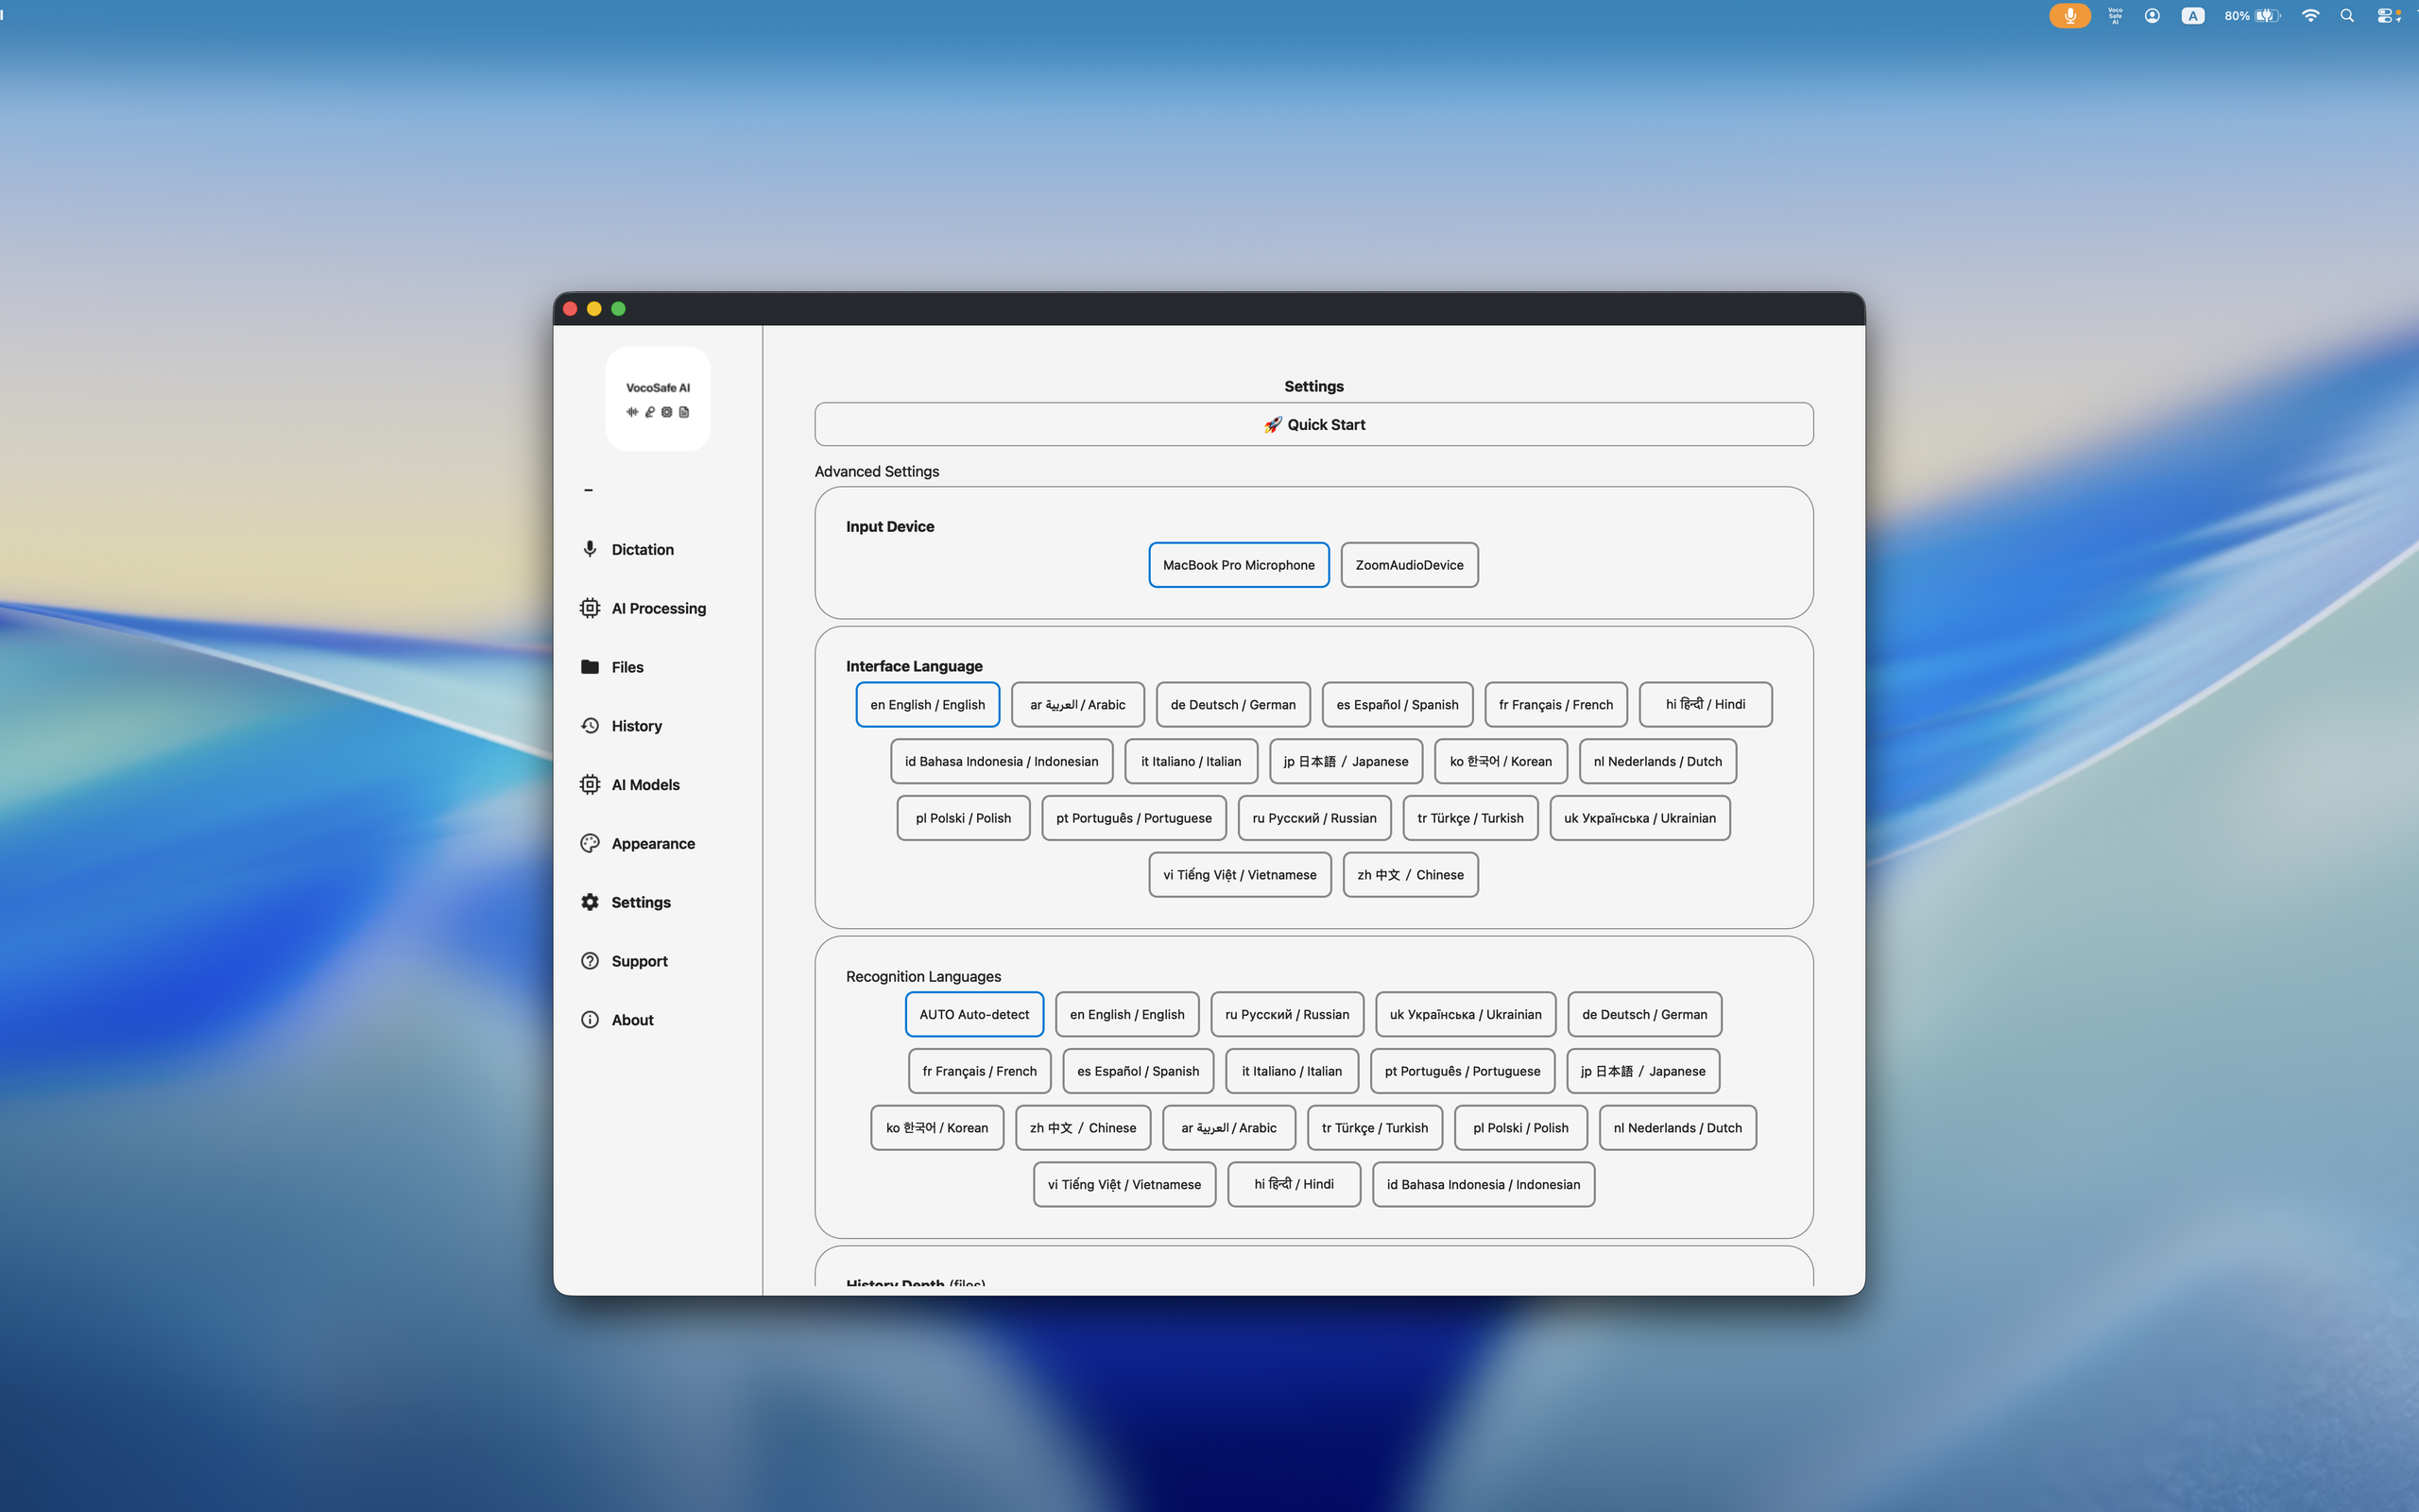Toggle Korean in Recognition Languages
This screenshot has width=2419, height=1512.
coord(936,1128)
